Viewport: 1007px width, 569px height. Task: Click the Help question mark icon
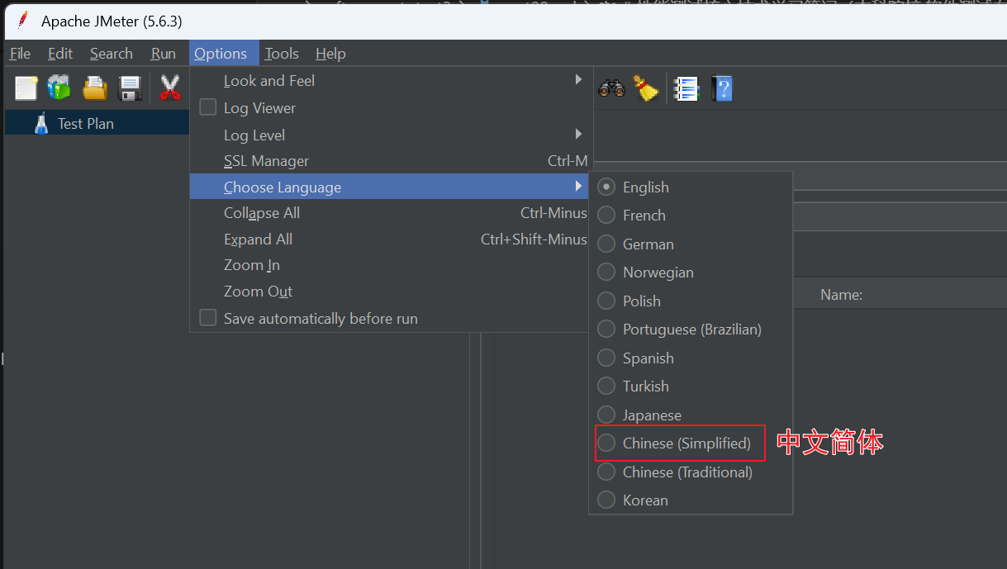tap(722, 88)
